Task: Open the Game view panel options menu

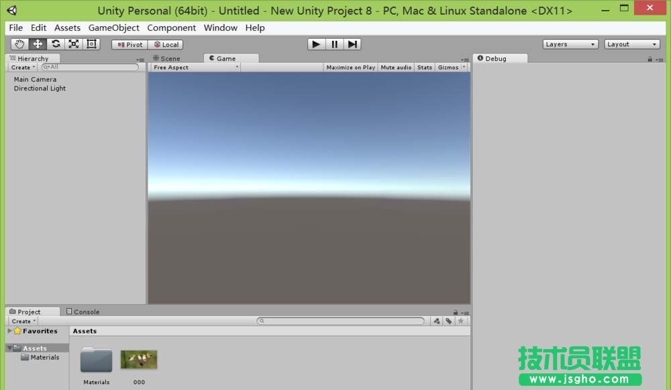Action: click(465, 60)
